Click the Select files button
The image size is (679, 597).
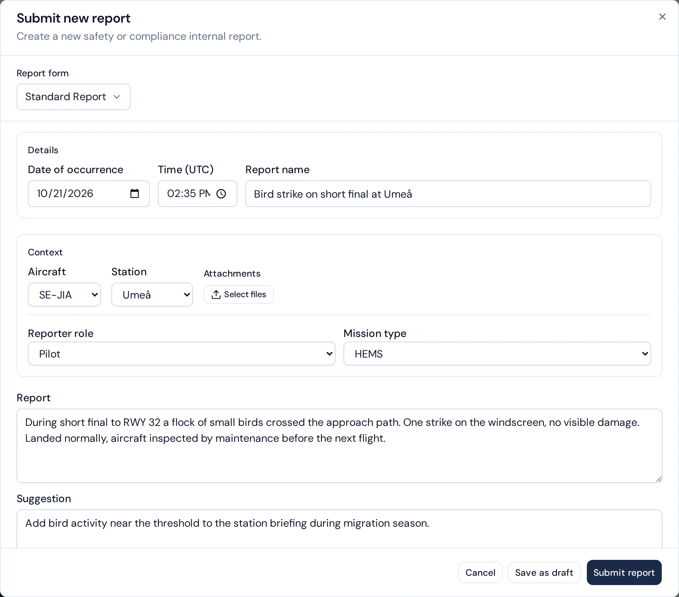(x=238, y=295)
